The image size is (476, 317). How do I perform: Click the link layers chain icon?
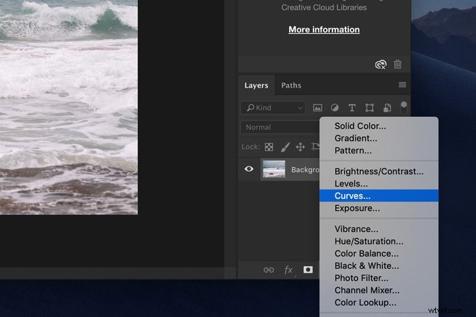[269, 269]
